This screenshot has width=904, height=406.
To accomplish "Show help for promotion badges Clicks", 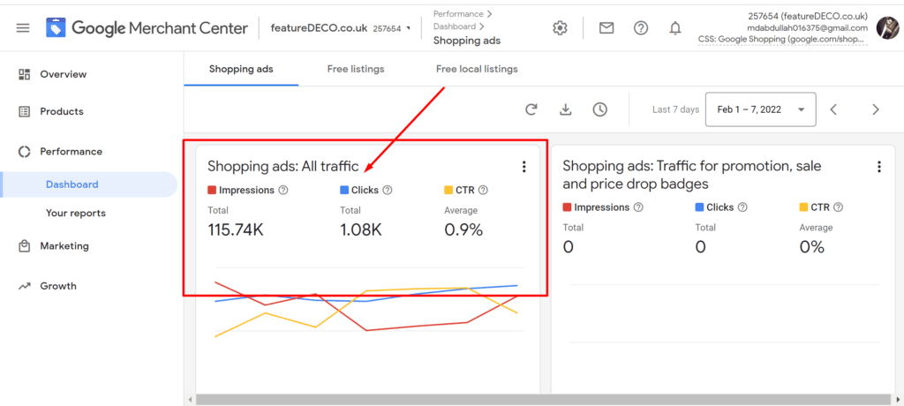I will tap(742, 207).
